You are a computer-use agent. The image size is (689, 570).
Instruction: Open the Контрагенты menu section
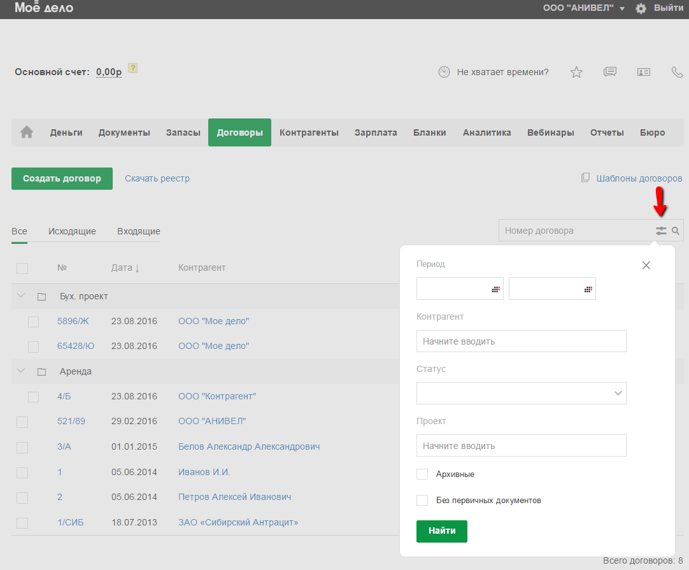tap(309, 132)
